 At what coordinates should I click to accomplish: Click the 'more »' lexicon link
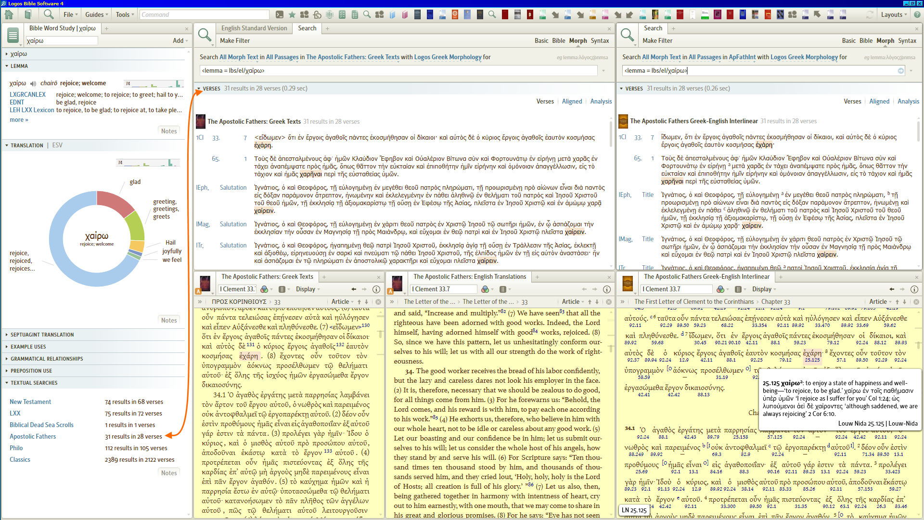[x=19, y=120]
